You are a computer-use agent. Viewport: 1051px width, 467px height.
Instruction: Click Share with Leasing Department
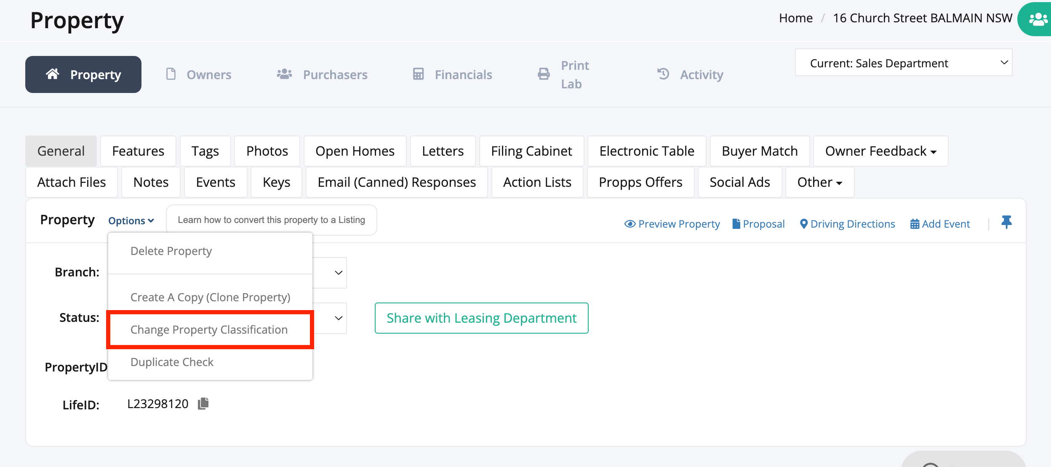pos(481,318)
